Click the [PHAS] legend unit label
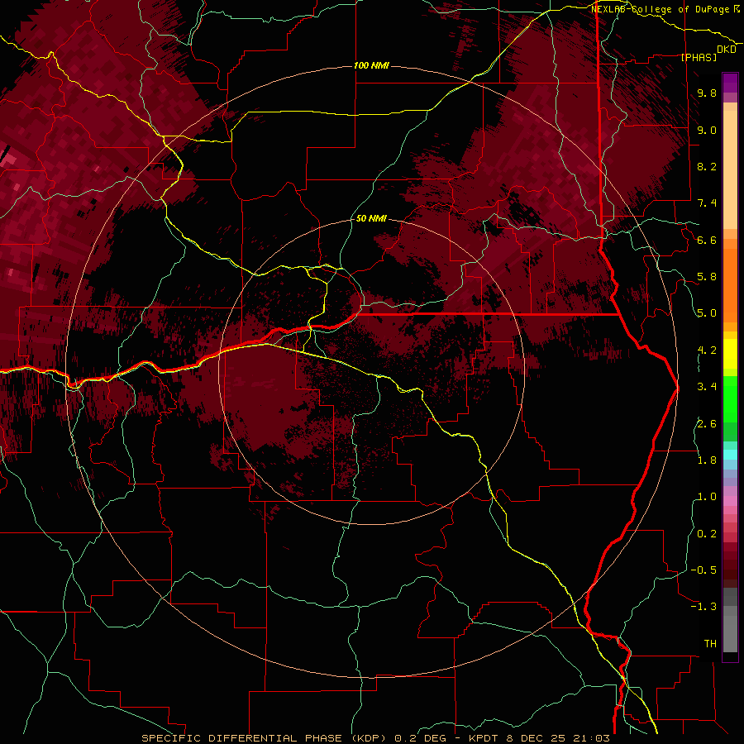This screenshot has height=744, width=744. pyautogui.click(x=699, y=57)
